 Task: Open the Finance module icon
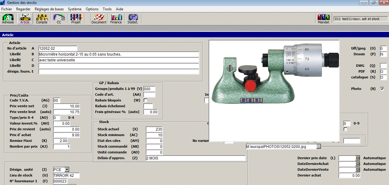point(116,19)
